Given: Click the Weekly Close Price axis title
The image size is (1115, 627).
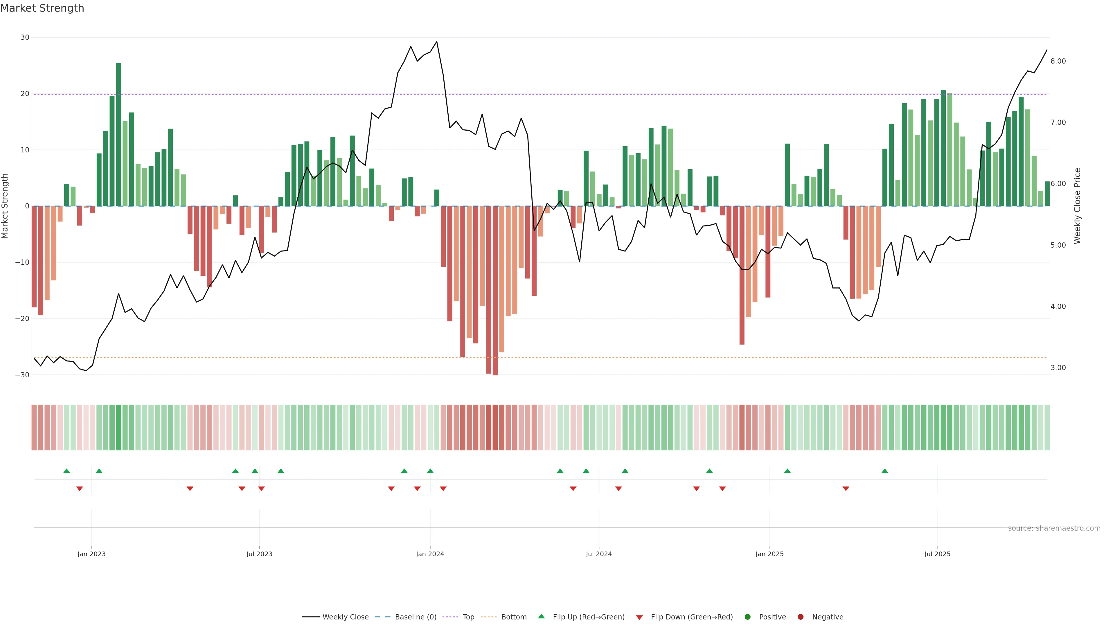Looking at the screenshot, I should coord(1077,206).
